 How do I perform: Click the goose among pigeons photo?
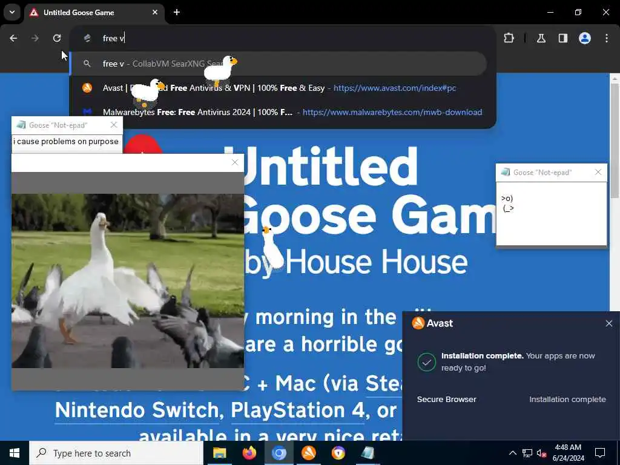[127, 281]
